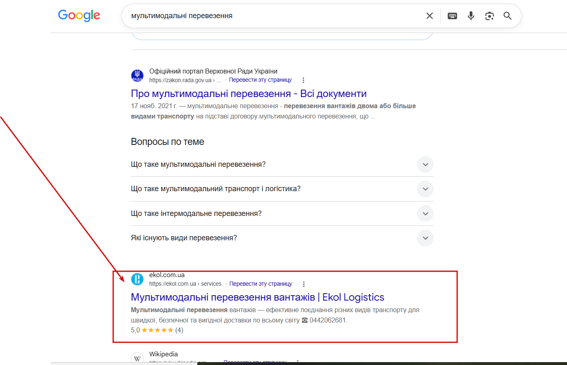Start voice search with microphone icon
Screen dimensions: 567x365
pyautogui.click(x=471, y=16)
